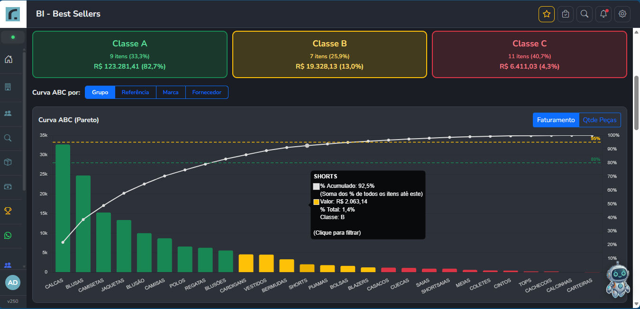Group ABC curve by Marca

click(171, 92)
